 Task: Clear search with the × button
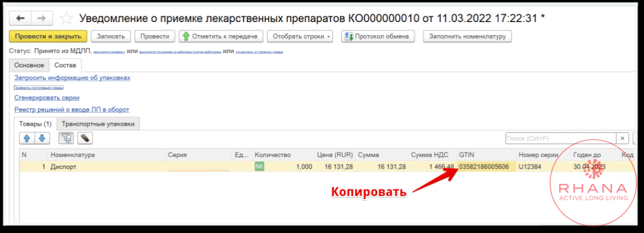(622, 138)
